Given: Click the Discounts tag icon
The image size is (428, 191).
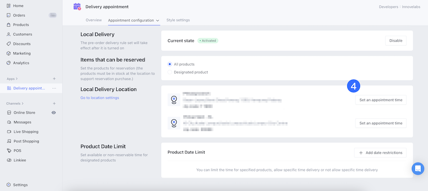Looking at the screenshot, I should 9,44.
